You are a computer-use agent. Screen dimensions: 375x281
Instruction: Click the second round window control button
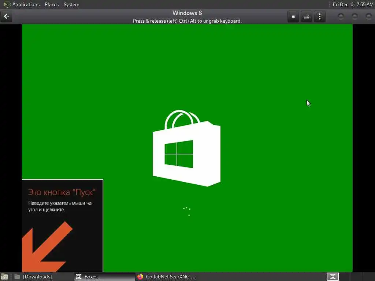(x=355, y=16)
